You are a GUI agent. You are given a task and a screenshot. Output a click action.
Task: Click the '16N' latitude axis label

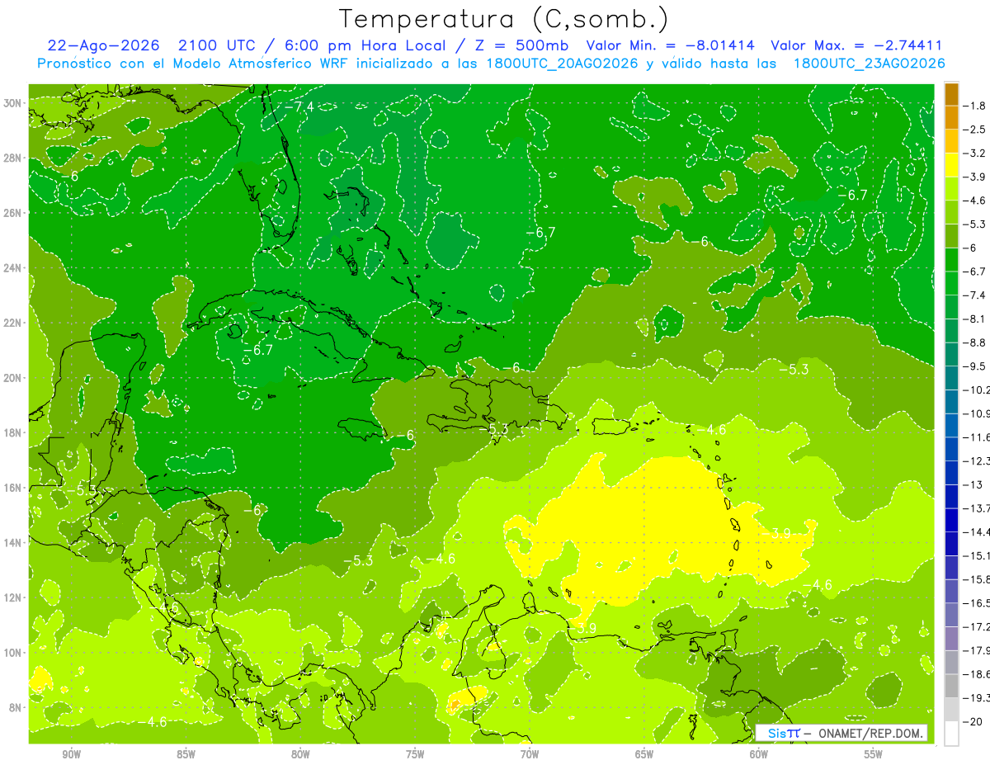pyautogui.click(x=14, y=487)
